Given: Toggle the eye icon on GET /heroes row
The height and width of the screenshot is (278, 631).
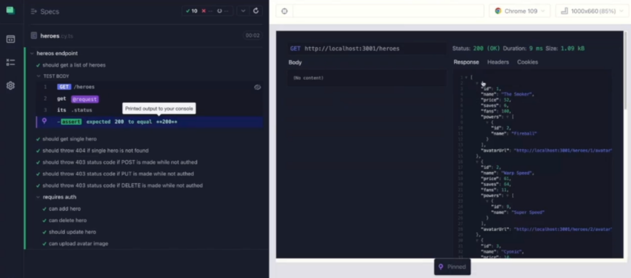Looking at the screenshot, I should coord(258,87).
